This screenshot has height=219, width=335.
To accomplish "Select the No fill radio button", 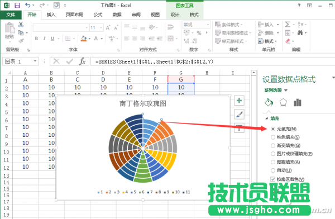I will coord(273,129).
